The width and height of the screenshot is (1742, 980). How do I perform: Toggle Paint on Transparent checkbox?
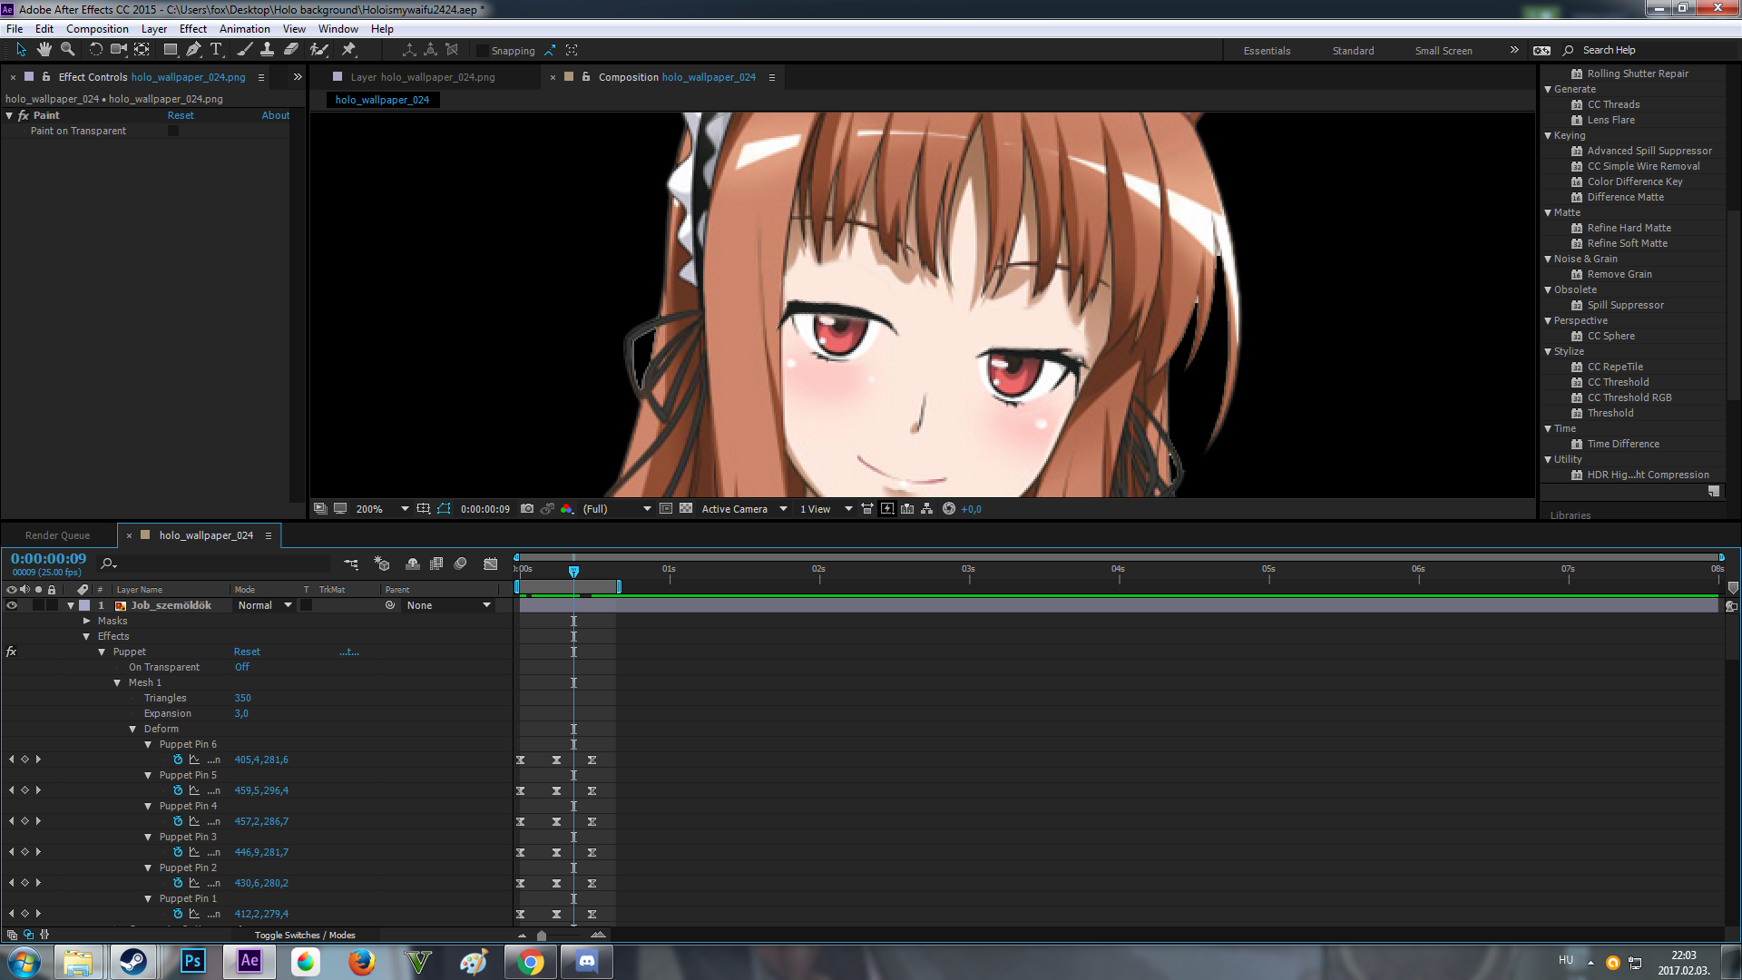tap(173, 132)
